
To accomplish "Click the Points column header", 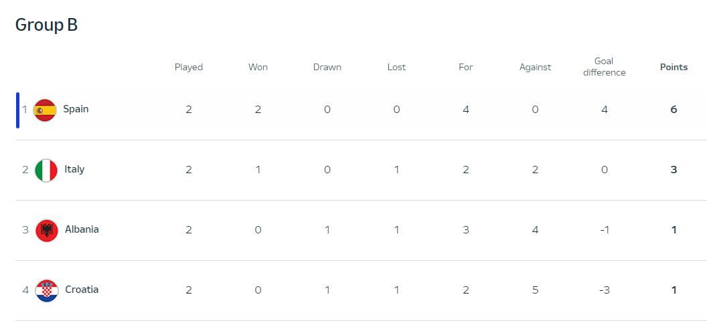I will coord(674,67).
